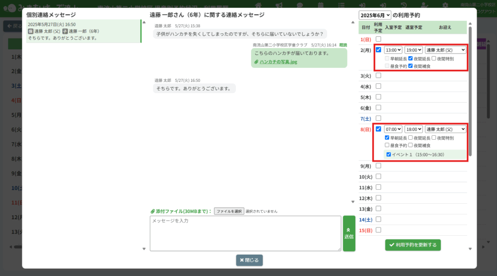Click the paperclip icon beside ハンカチの写真.jpg

[257, 62]
